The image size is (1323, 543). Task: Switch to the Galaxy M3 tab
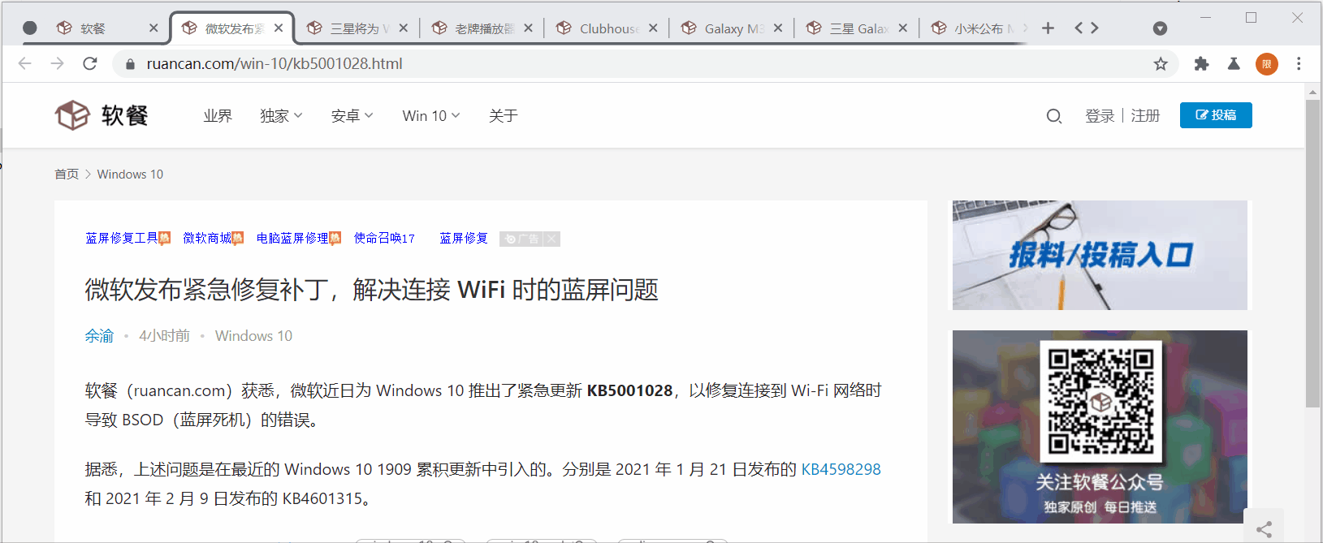coord(733,28)
